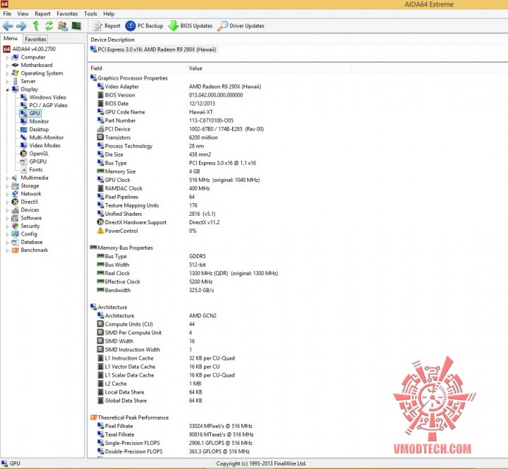Click the DirectX icon in tree

(x=15, y=202)
